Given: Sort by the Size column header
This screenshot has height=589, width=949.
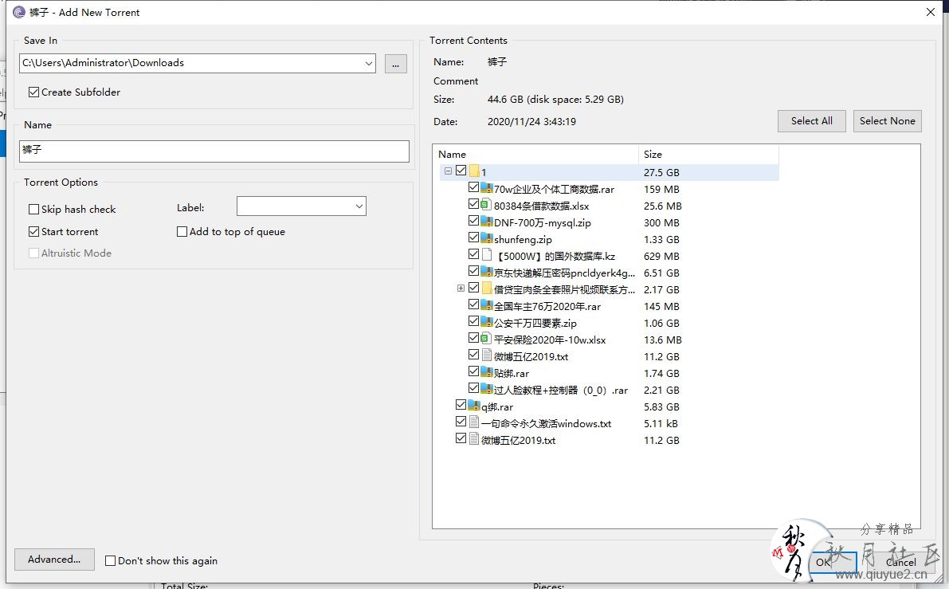Looking at the screenshot, I should [x=708, y=154].
